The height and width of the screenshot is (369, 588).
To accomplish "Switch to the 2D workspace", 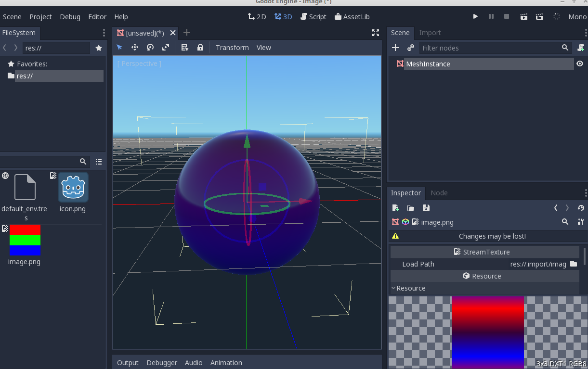I will (x=257, y=16).
